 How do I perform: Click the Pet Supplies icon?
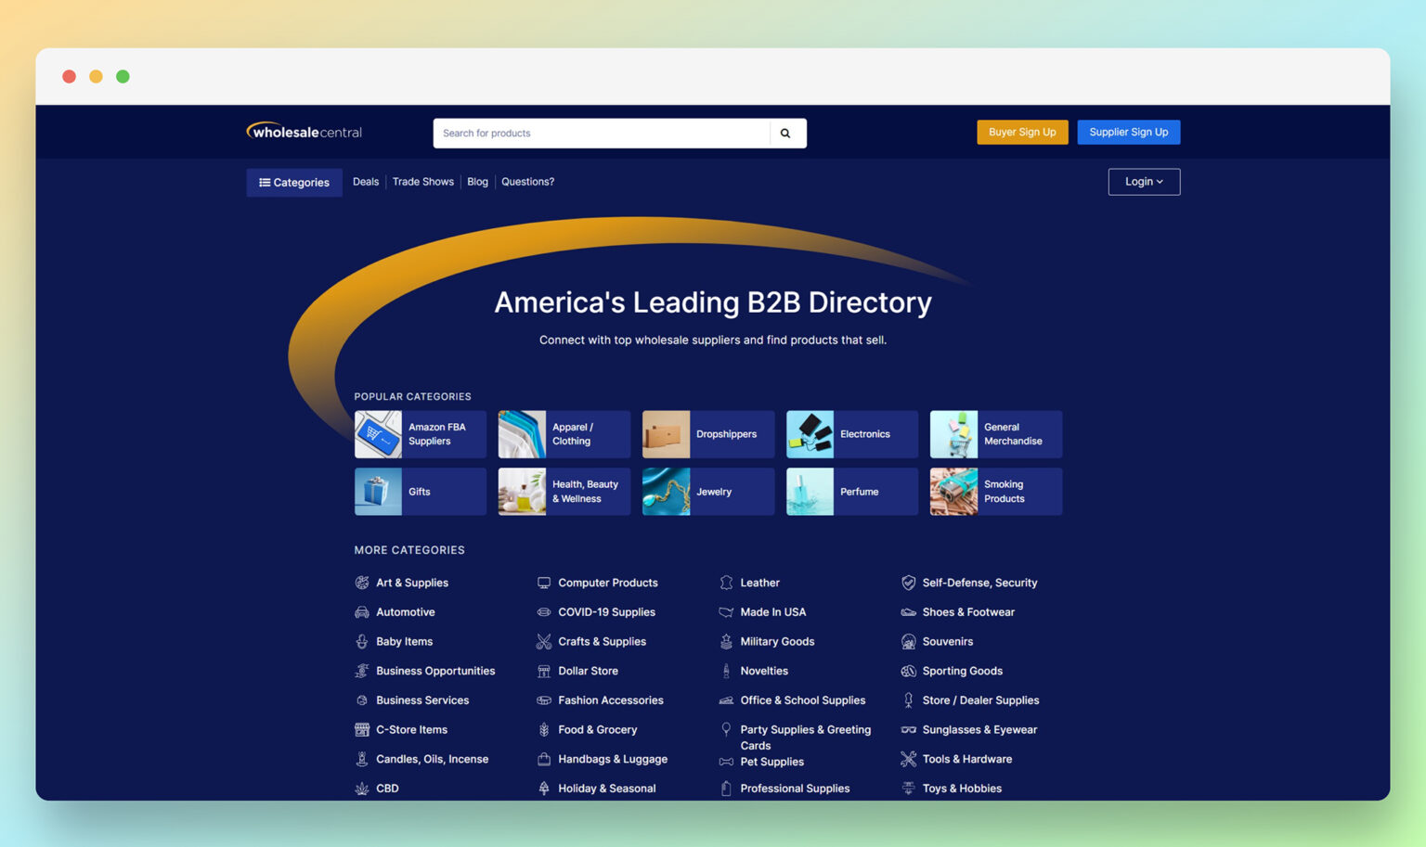(x=726, y=762)
